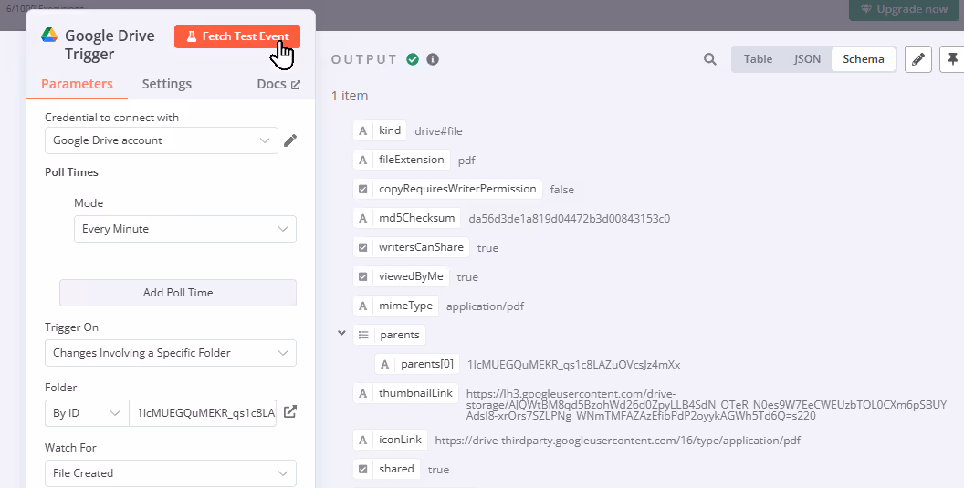Click the copyRequiresWriterPermission checkbox icon
This screenshot has height=488, width=964.
(x=362, y=189)
